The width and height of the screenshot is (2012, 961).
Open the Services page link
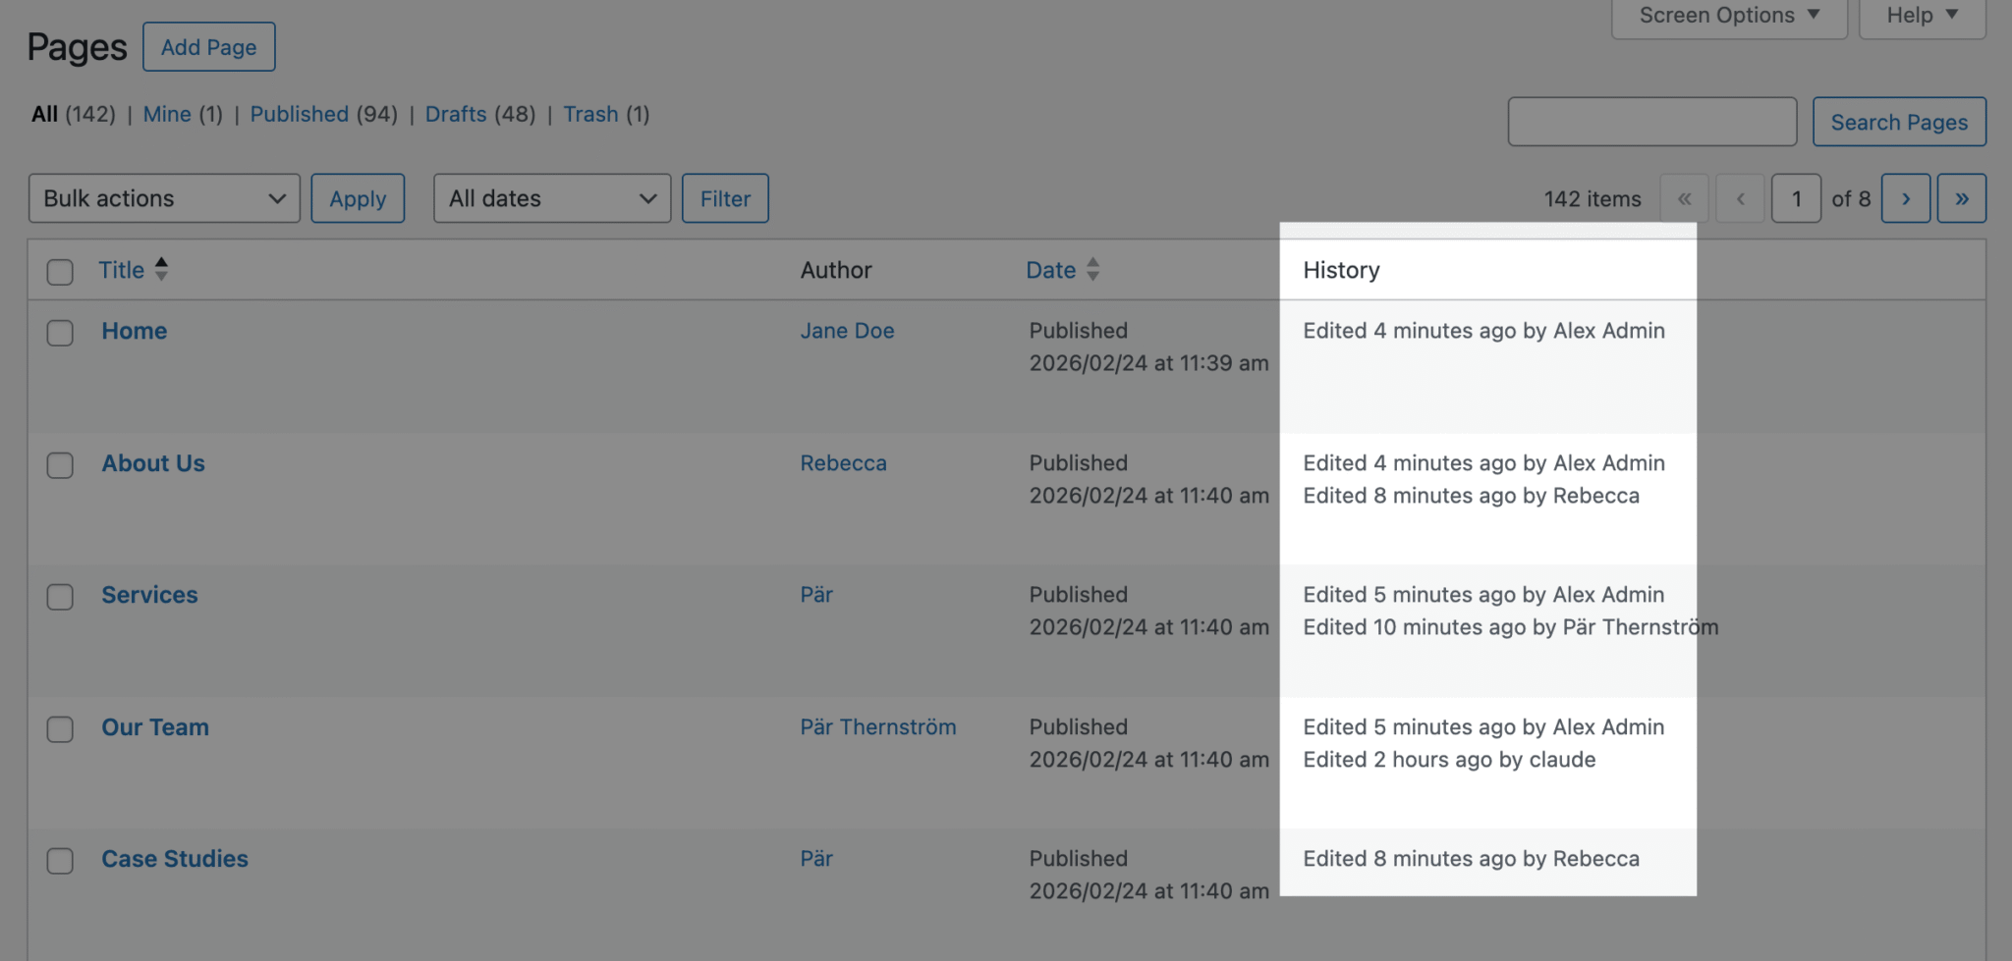[x=149, y=595]
